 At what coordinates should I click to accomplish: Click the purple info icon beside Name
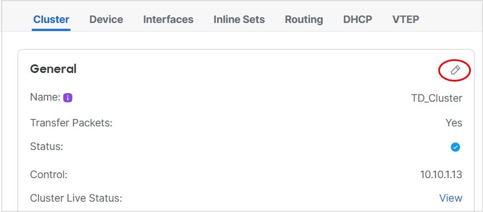tap(68, 98)
